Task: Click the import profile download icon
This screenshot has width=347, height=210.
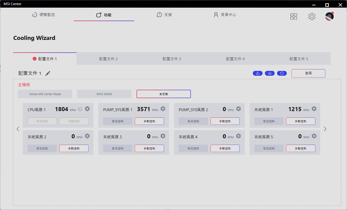Action: coord(270,73)
